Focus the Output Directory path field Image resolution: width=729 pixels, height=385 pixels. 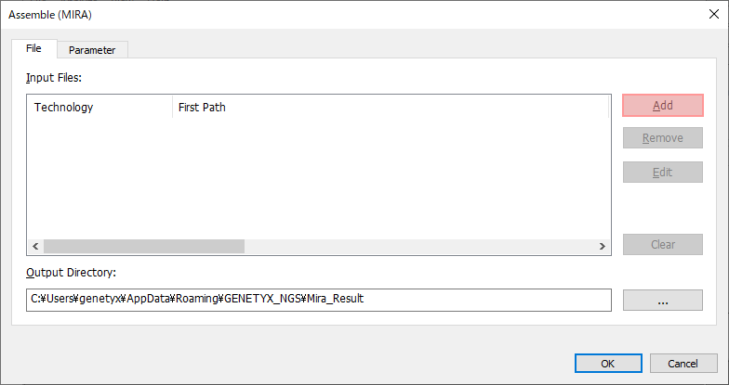tap(318, 301)
